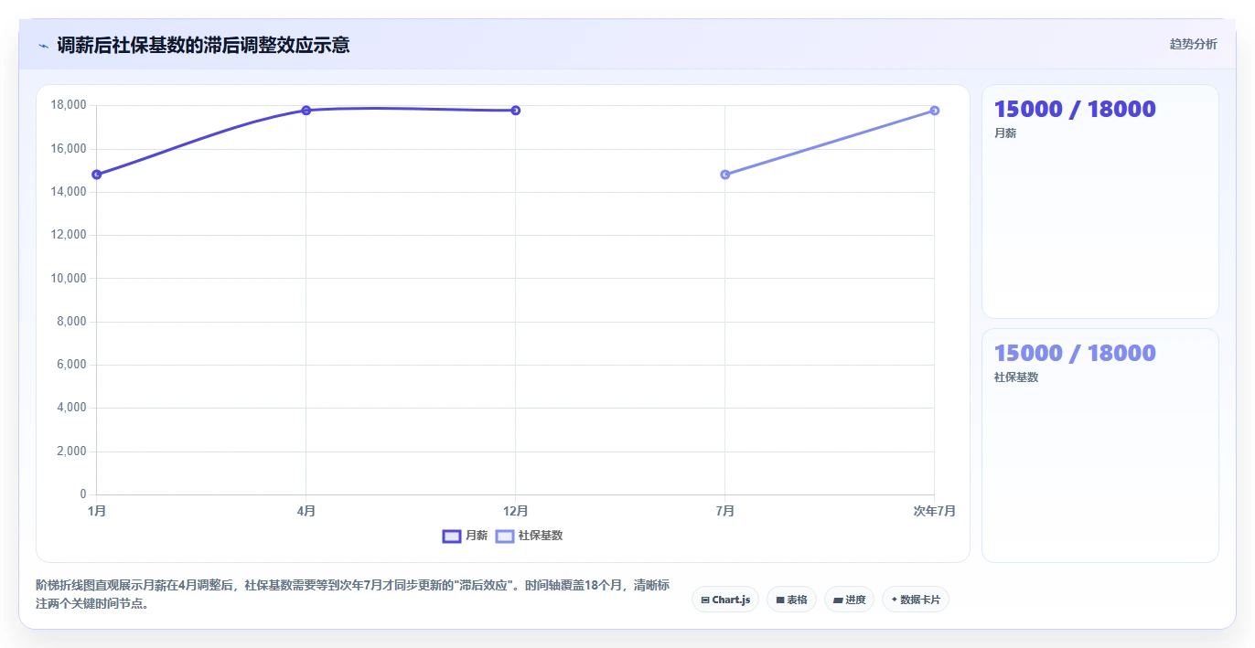Image resolution: width=1255 pixels, height=648 pixels.
Task: Click the lightning icon beside the chart title
Action: 43,46
